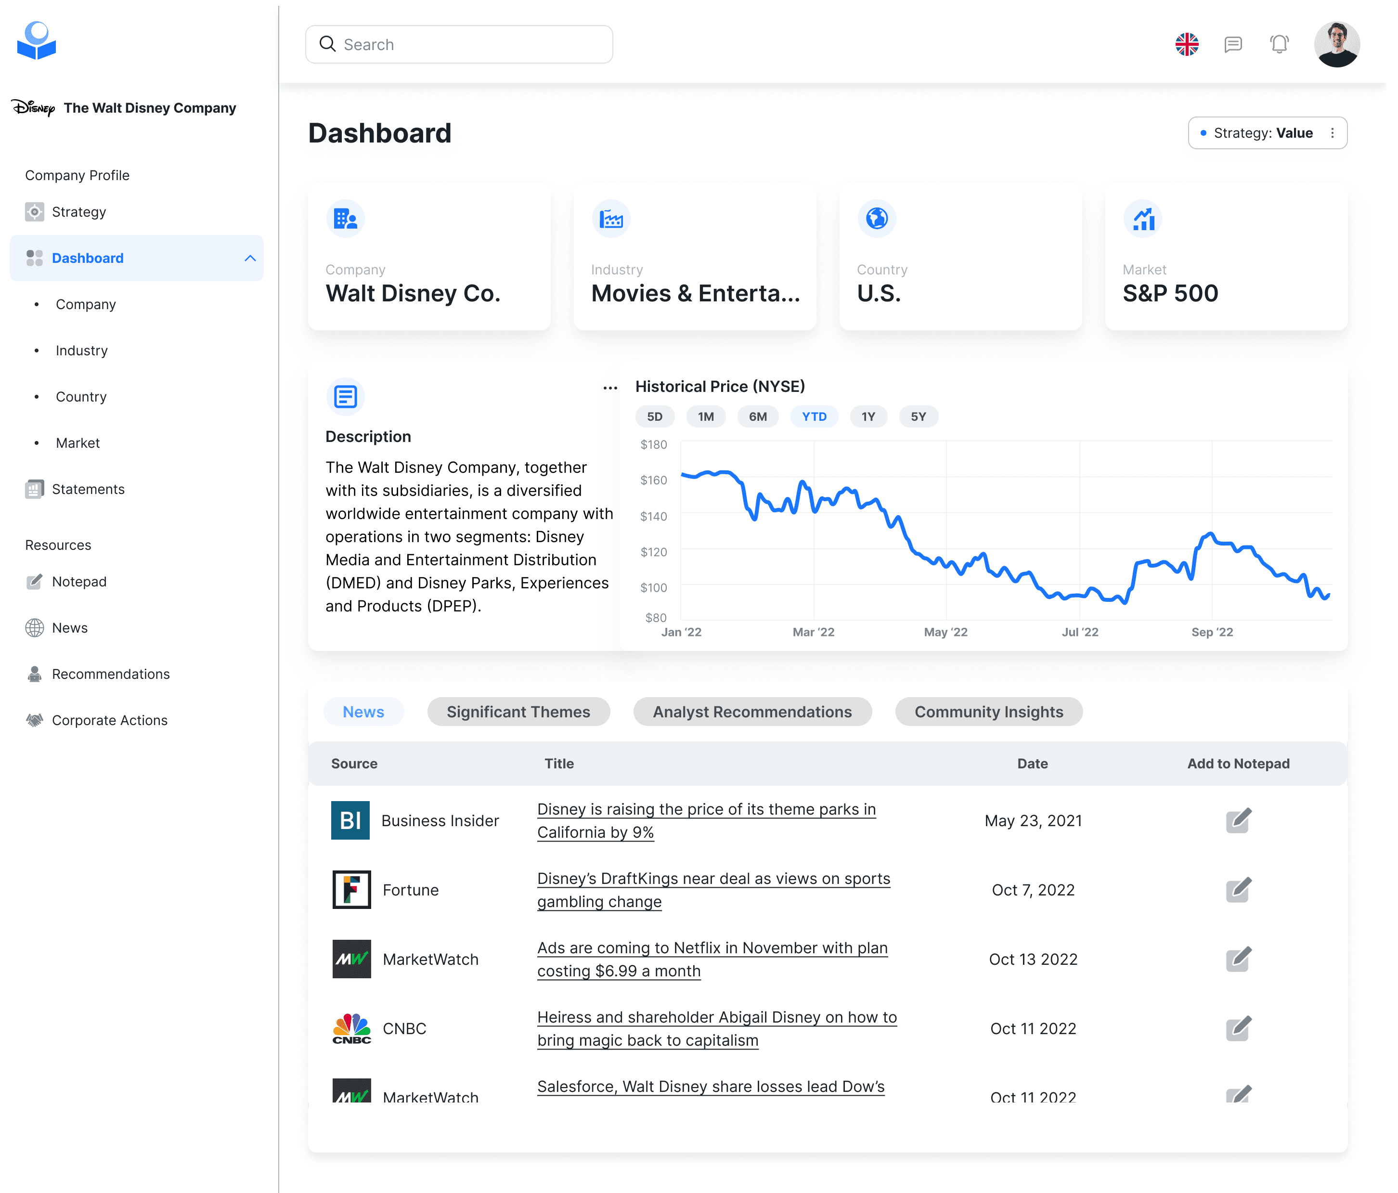Switch to the Significant Themes tab
The width and height of the screenshot is (1398, 1193).
518,712
